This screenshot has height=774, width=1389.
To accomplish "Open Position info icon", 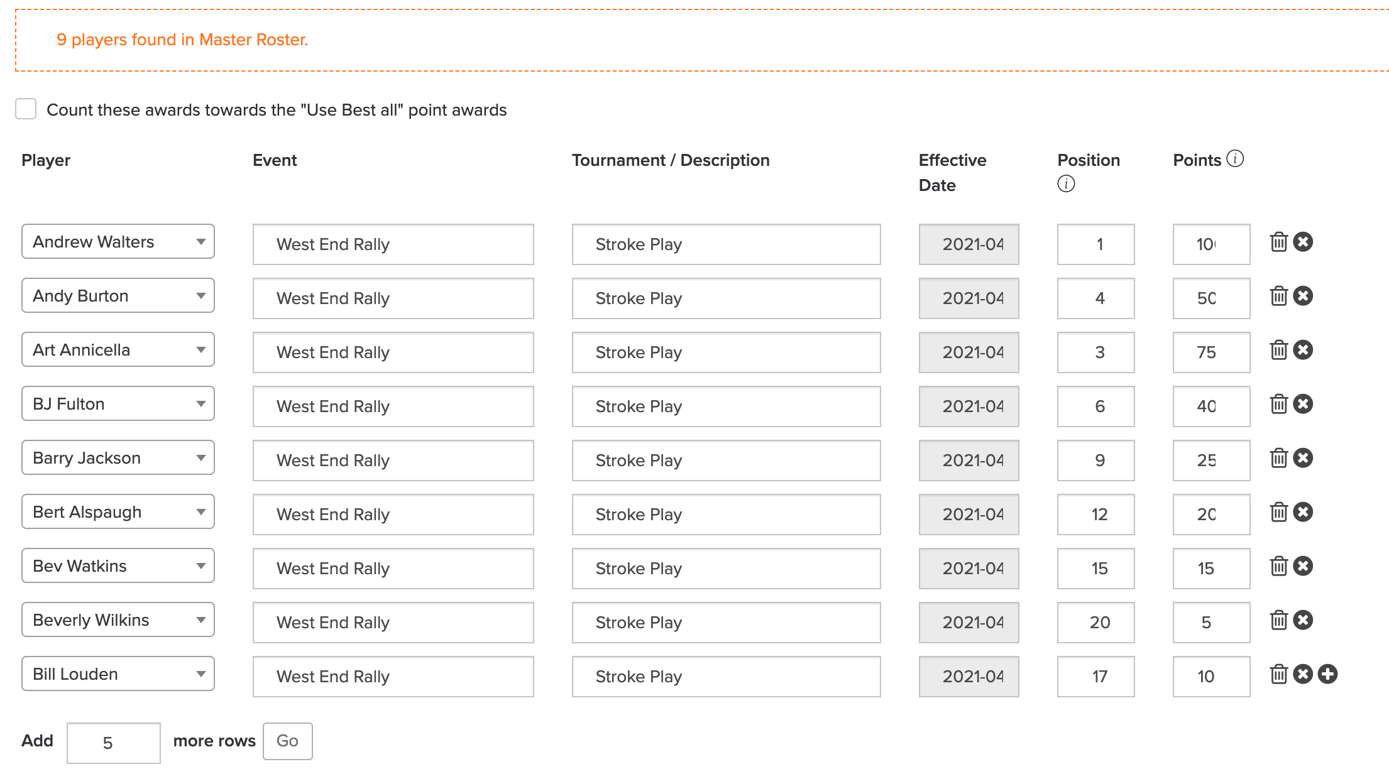I will pos(1066,183).
